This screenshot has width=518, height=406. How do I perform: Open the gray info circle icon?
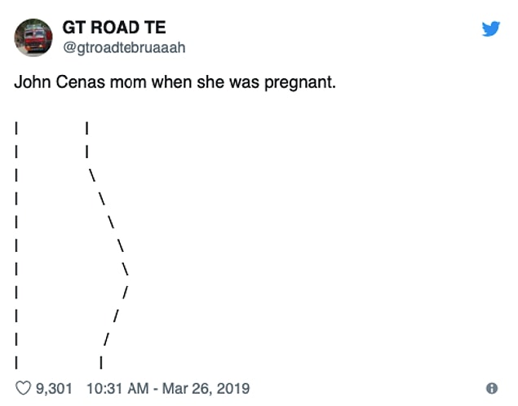point(492,388)
